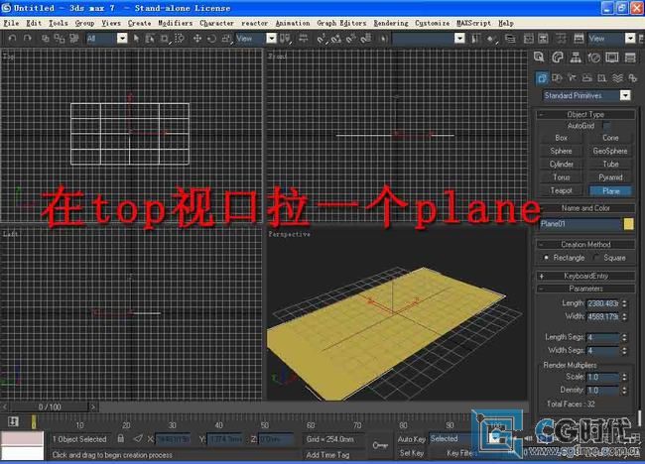Image resolution: width=645 pixels, height=464 pixels.
Task: Select the Space Warps category icon
Action: pyautogui.click(x=617, y=77)
